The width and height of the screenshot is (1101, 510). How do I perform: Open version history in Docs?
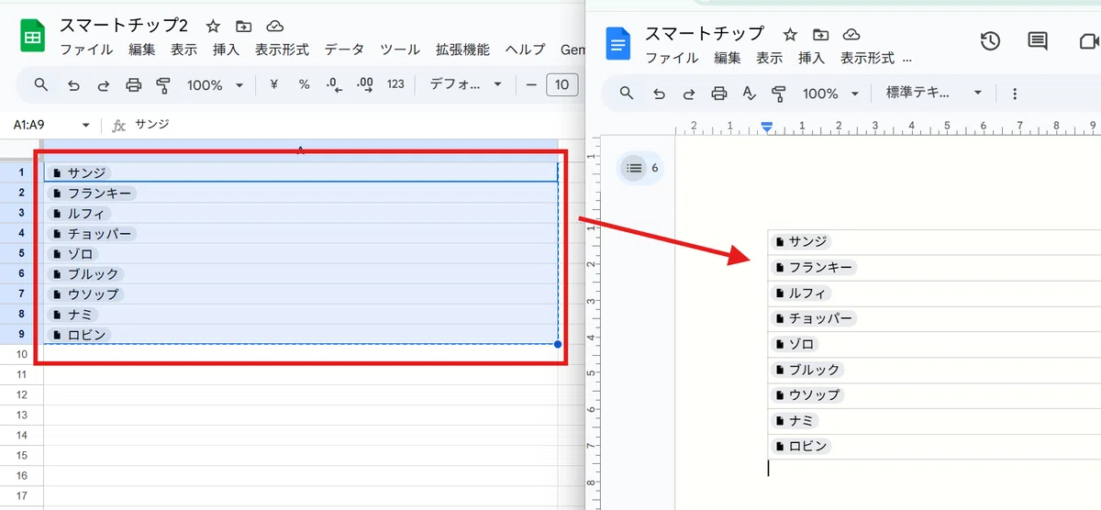(x=990, y=40)
